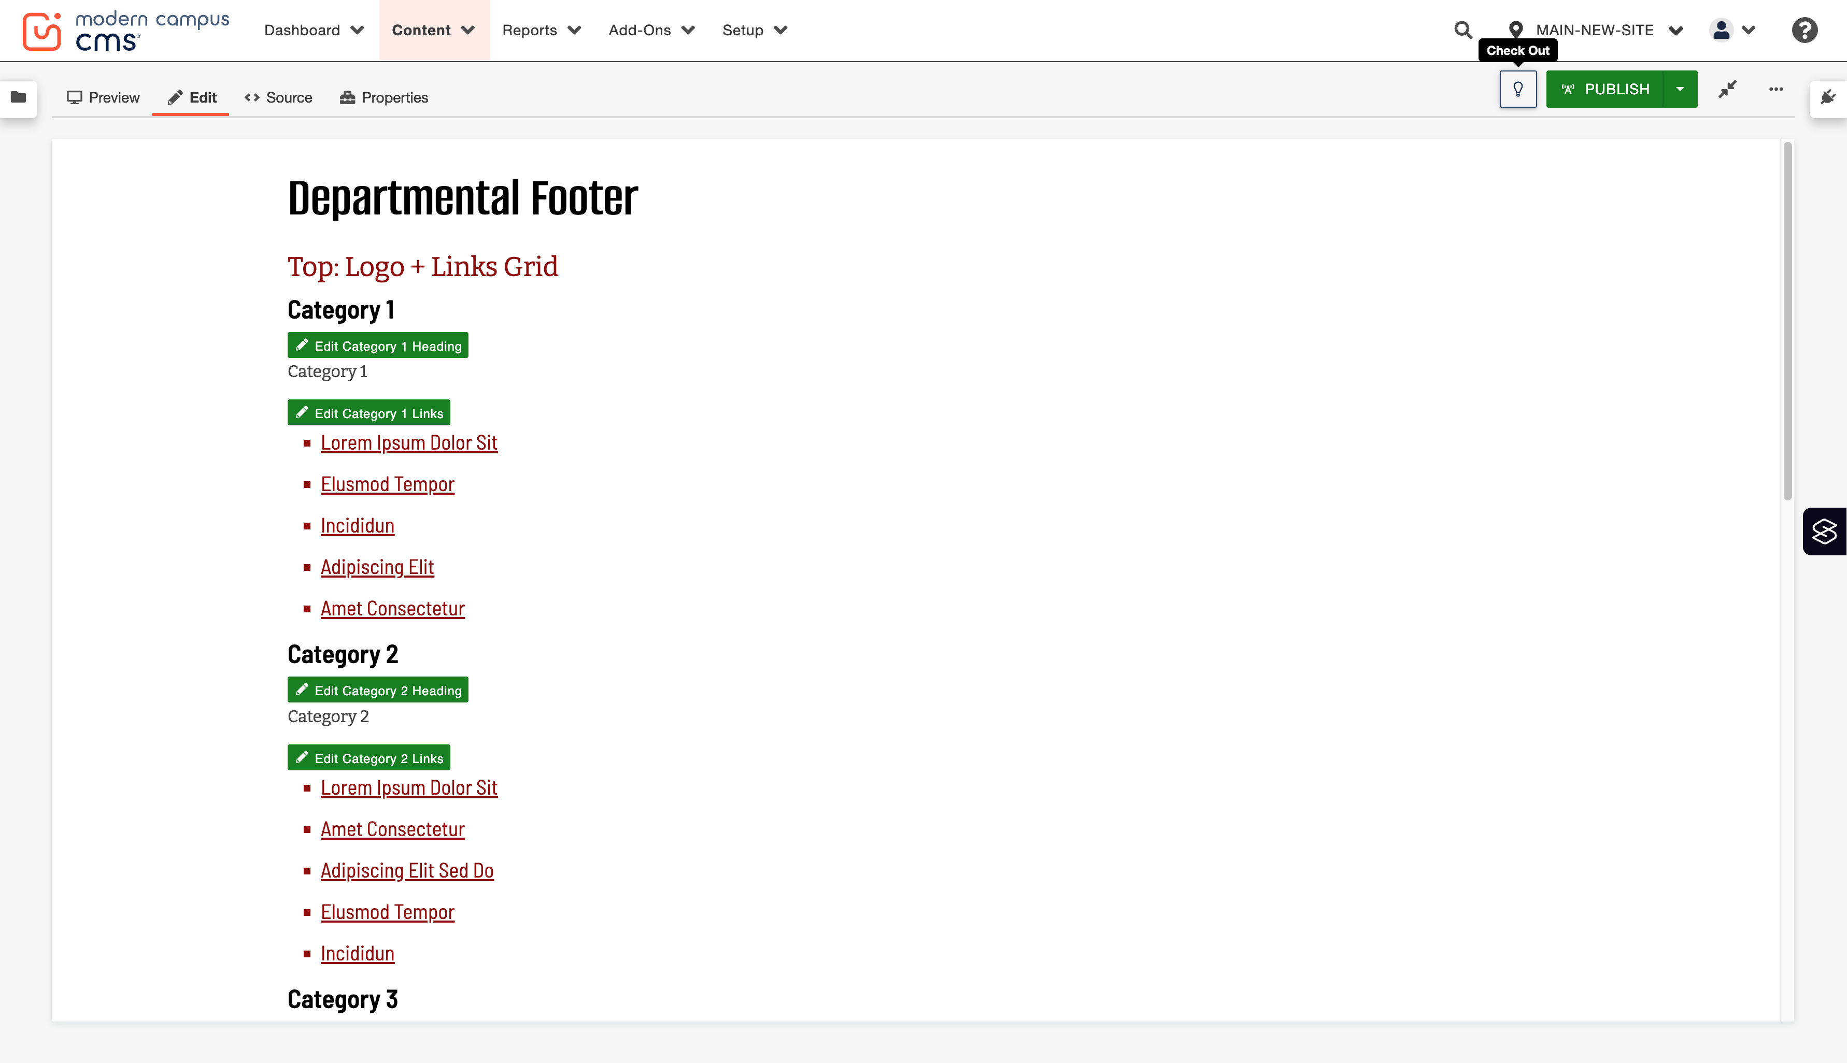Viewport: 1847px width, 1063px height.
Task: Open the help question mark icon
Action: click(x=1804, y=30)
